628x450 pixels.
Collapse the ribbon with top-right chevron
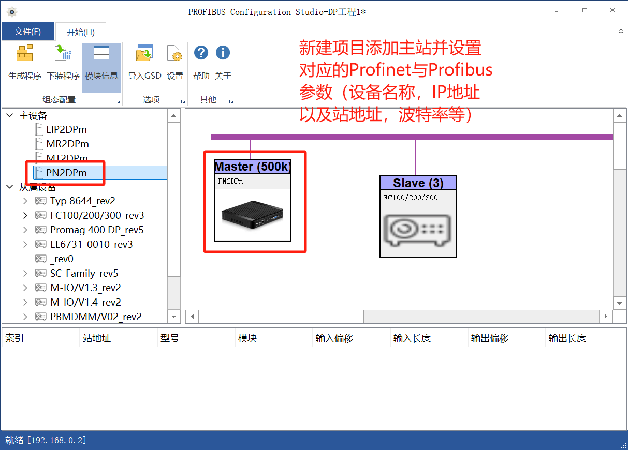pos(621,31)
